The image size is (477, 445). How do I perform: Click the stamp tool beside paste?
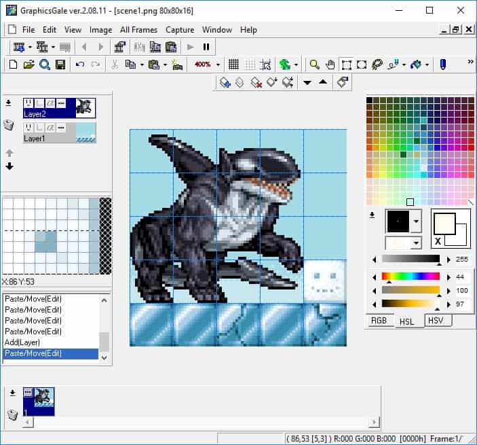click(x=177, y=65)
